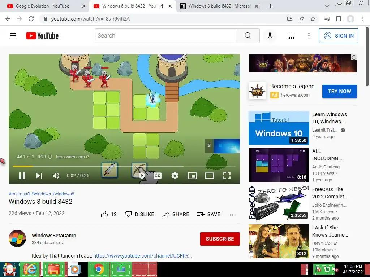Click the SIGN IN button

339,36
